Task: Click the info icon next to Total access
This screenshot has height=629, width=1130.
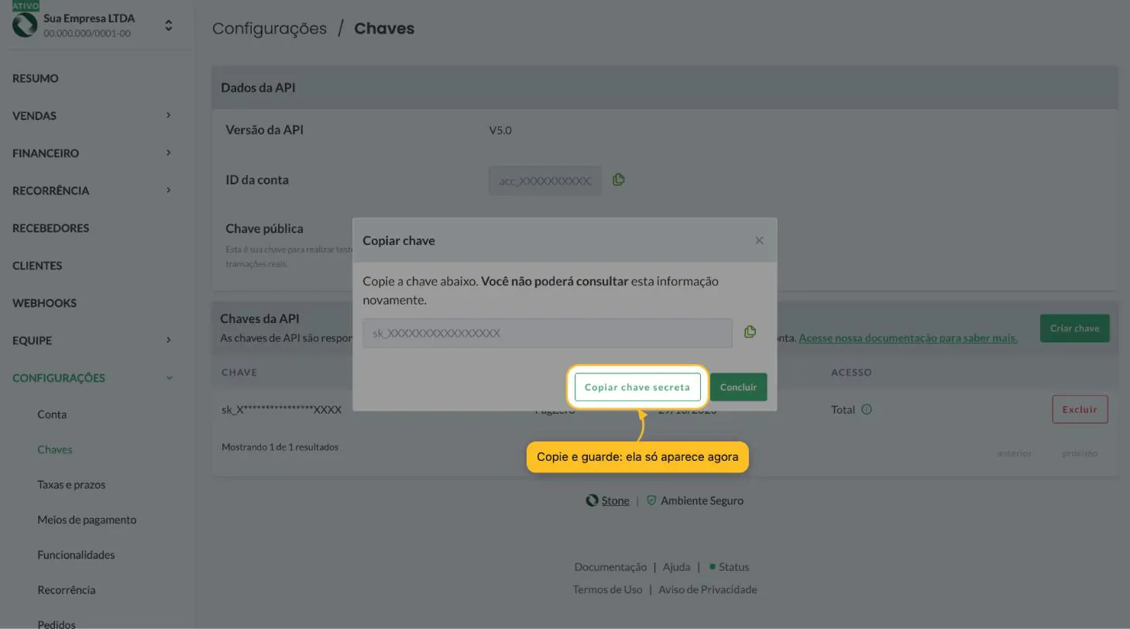Action: (867, 410)
